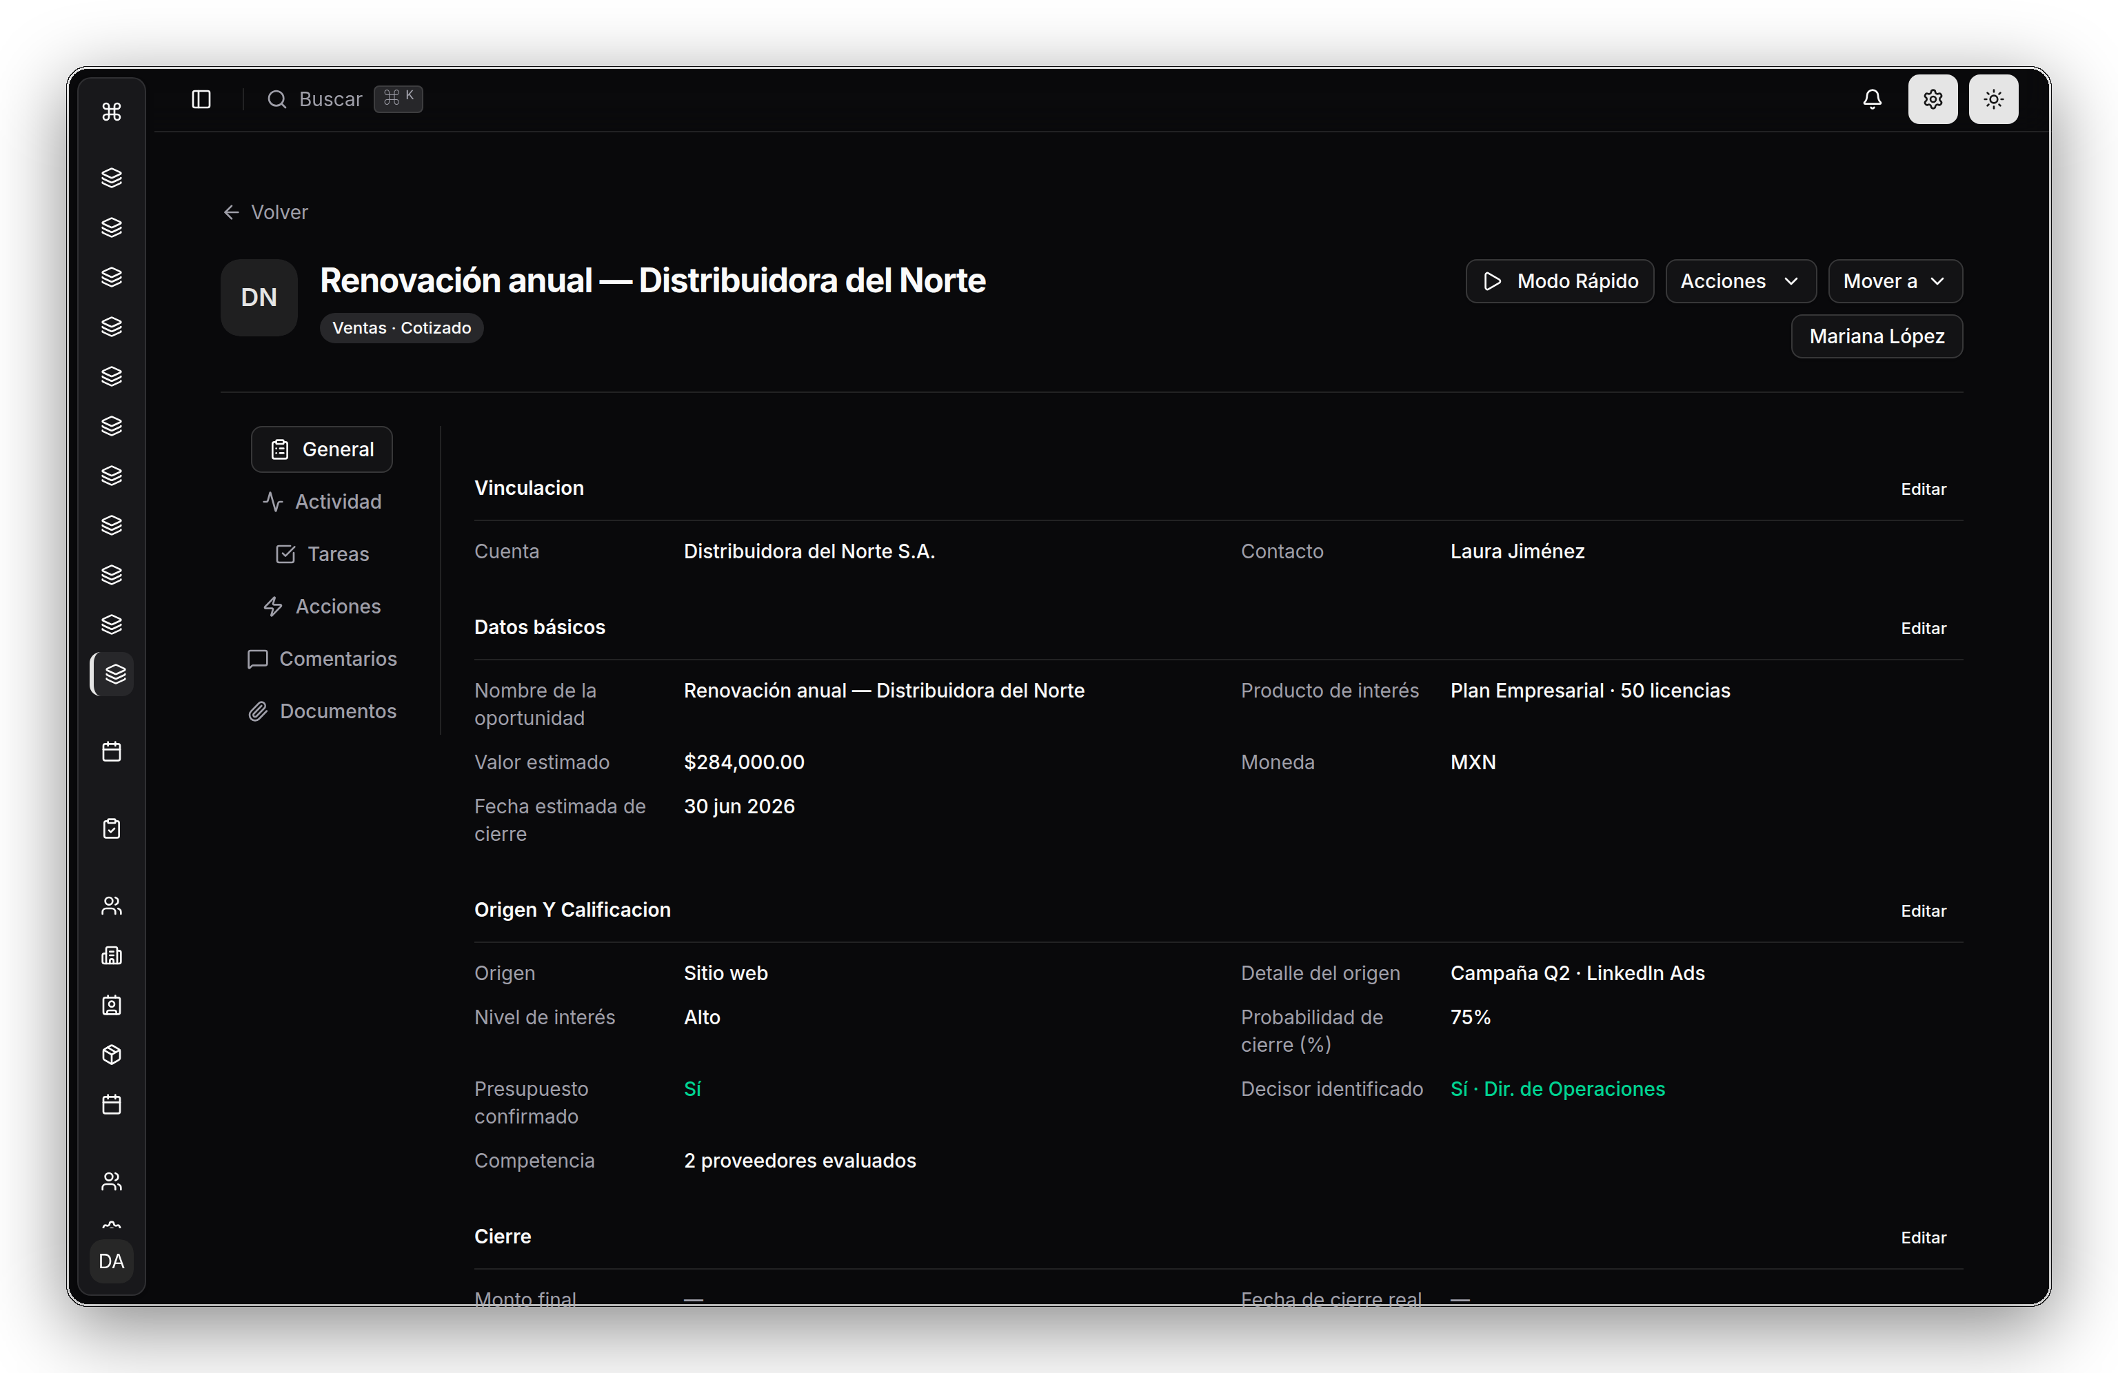Click the Sitio web origin value
2118x1373 pixels.
[725, 973]
